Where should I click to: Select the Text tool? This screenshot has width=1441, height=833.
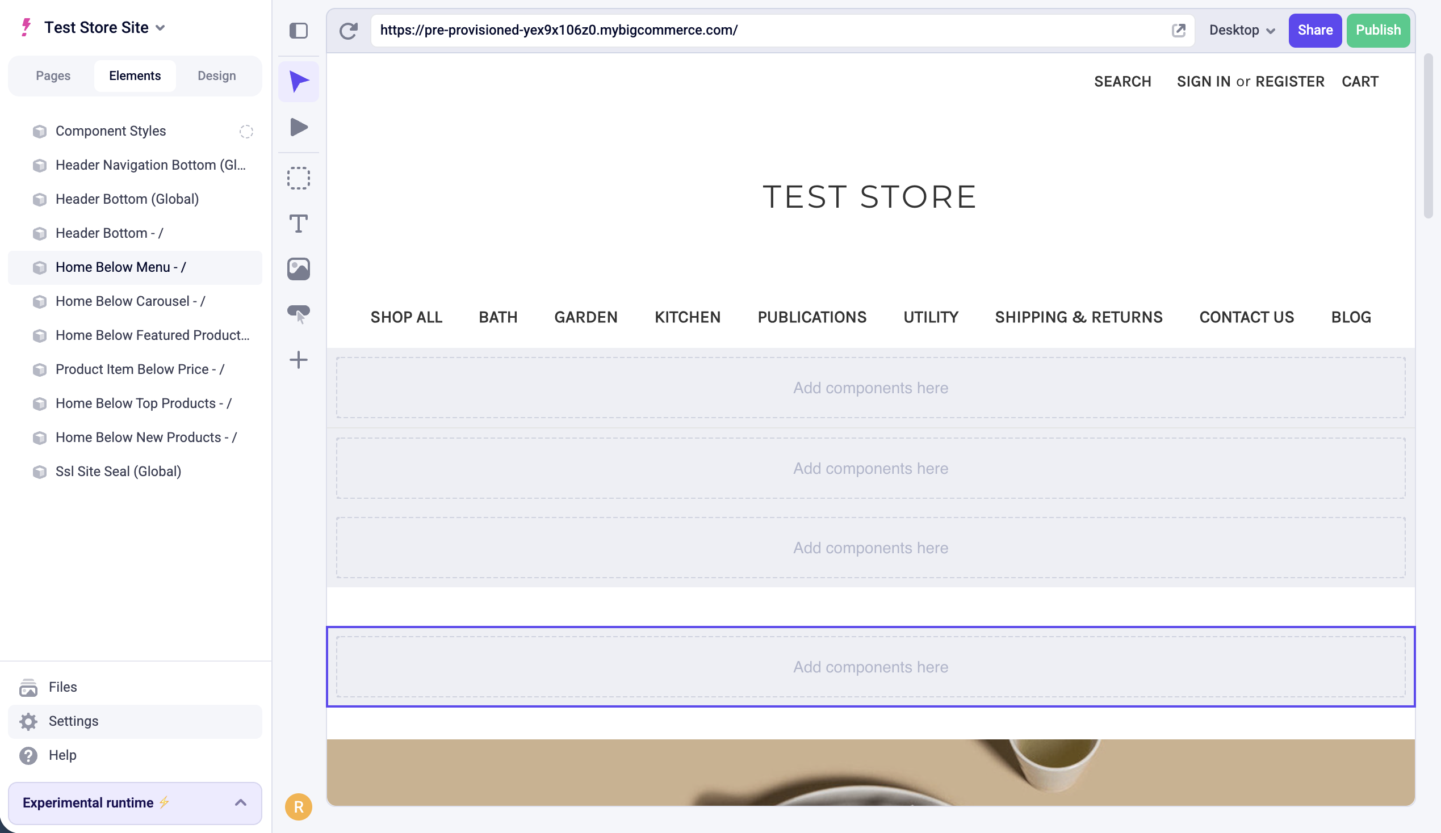point(299,224)
